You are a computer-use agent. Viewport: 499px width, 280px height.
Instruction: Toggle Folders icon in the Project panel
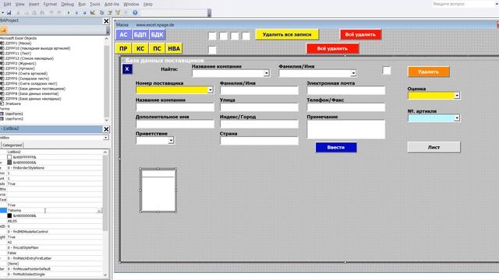[3, 30]
